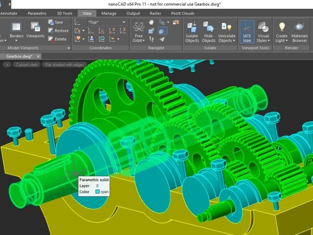Image resolution: width=313 pixels, height=235 pixels.
Task: Click the Custom view label in viewport
Action: pyautogui.click(x=27, y=65)
